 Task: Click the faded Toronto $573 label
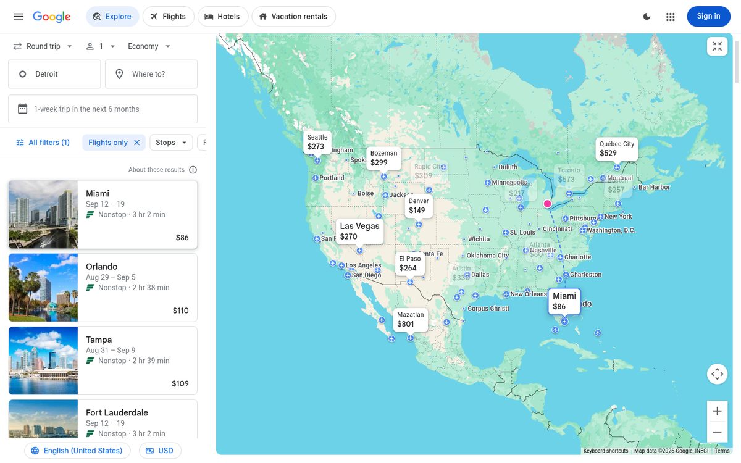tap(569, 175)
